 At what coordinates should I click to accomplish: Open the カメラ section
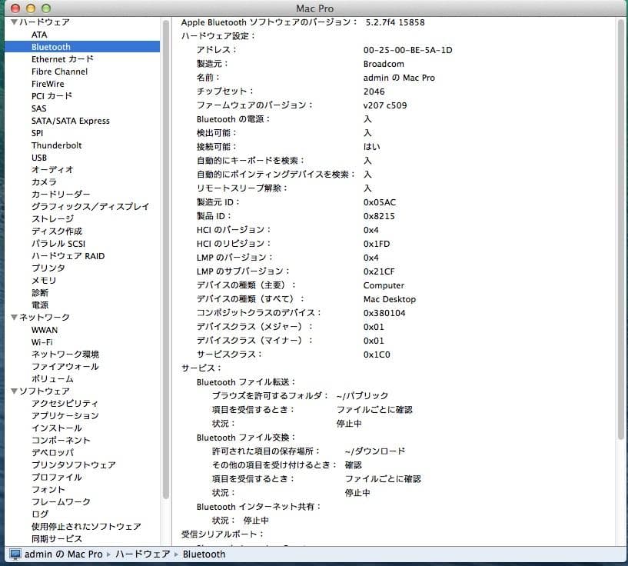pyautogui.click(x=44, y=181)
